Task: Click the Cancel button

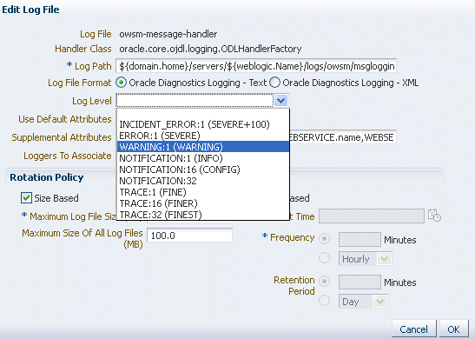Action: (414, 329)
